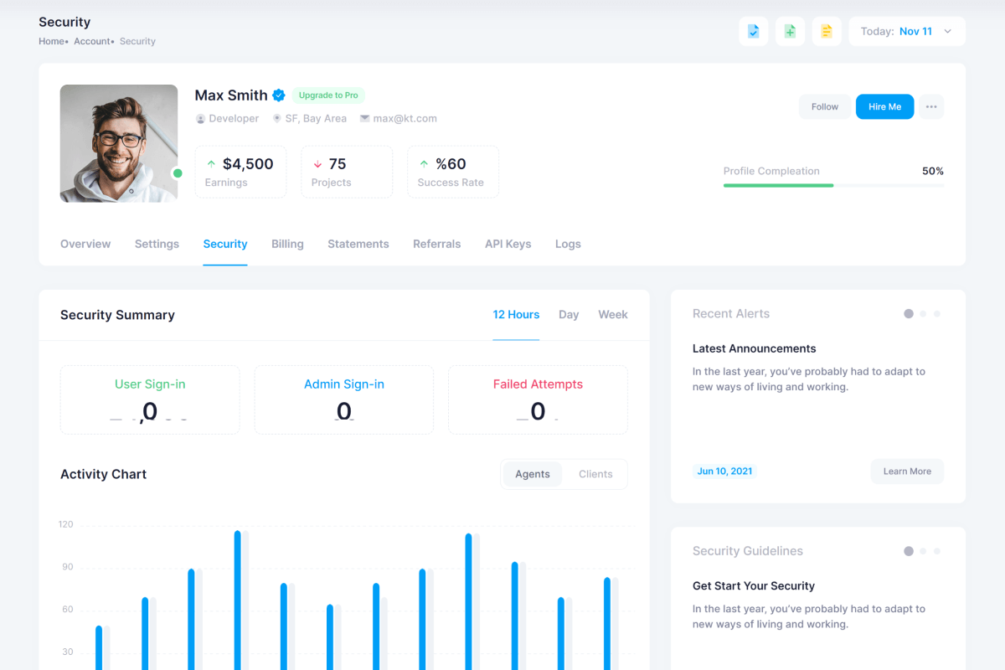Click the green up arrow beside $4,500 Earnings
The image size is (1005, 670).
(211, 164)
